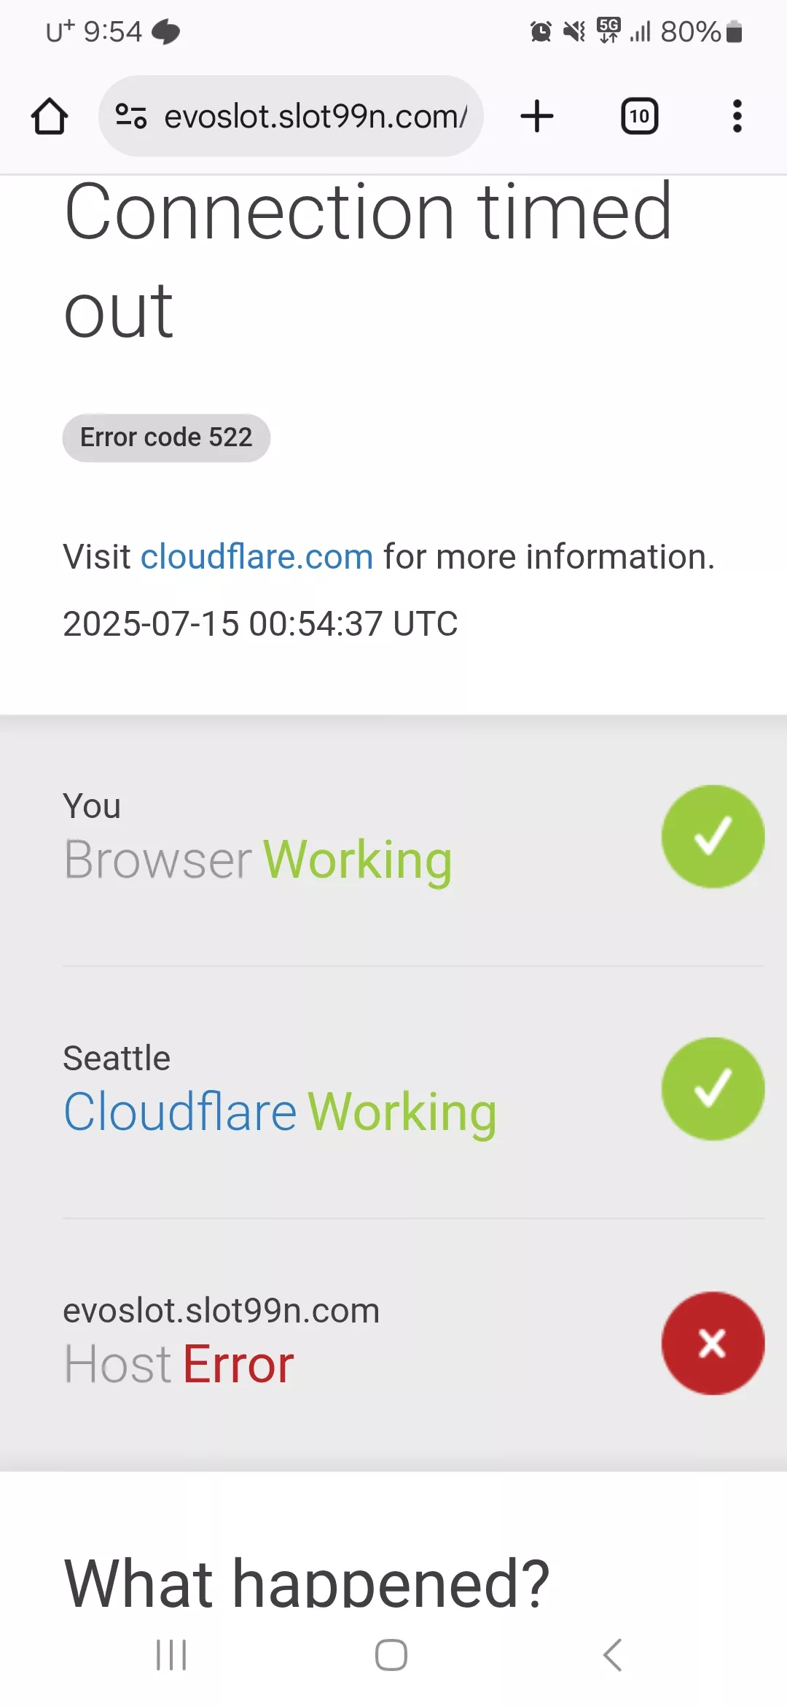Tap the alarm icon in status bar

pos(541,31)
